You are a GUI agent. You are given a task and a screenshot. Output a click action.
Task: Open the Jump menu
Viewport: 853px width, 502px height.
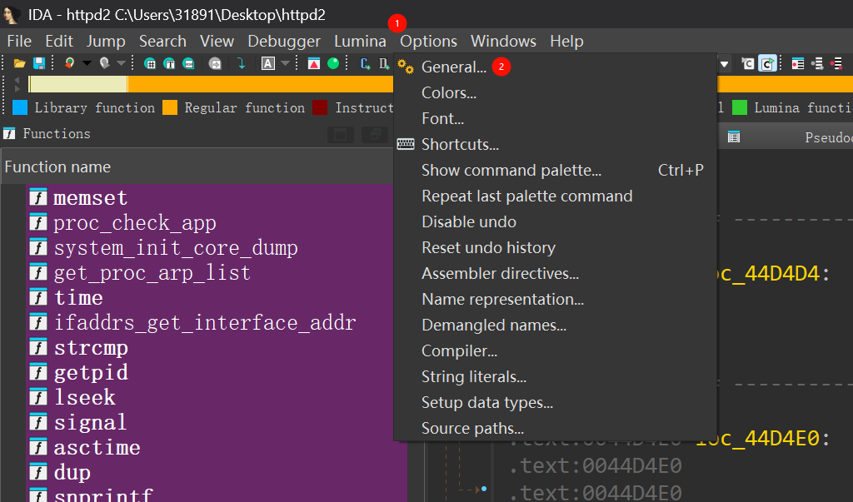pos(106,42)
